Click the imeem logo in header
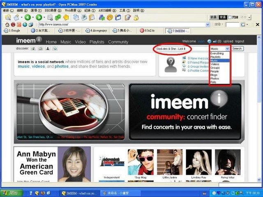Viewport: 263px width, 197px height. coord(29,40)
